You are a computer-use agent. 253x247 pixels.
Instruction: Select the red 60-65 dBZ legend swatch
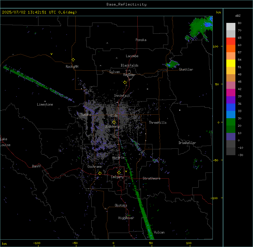point(231,41)
